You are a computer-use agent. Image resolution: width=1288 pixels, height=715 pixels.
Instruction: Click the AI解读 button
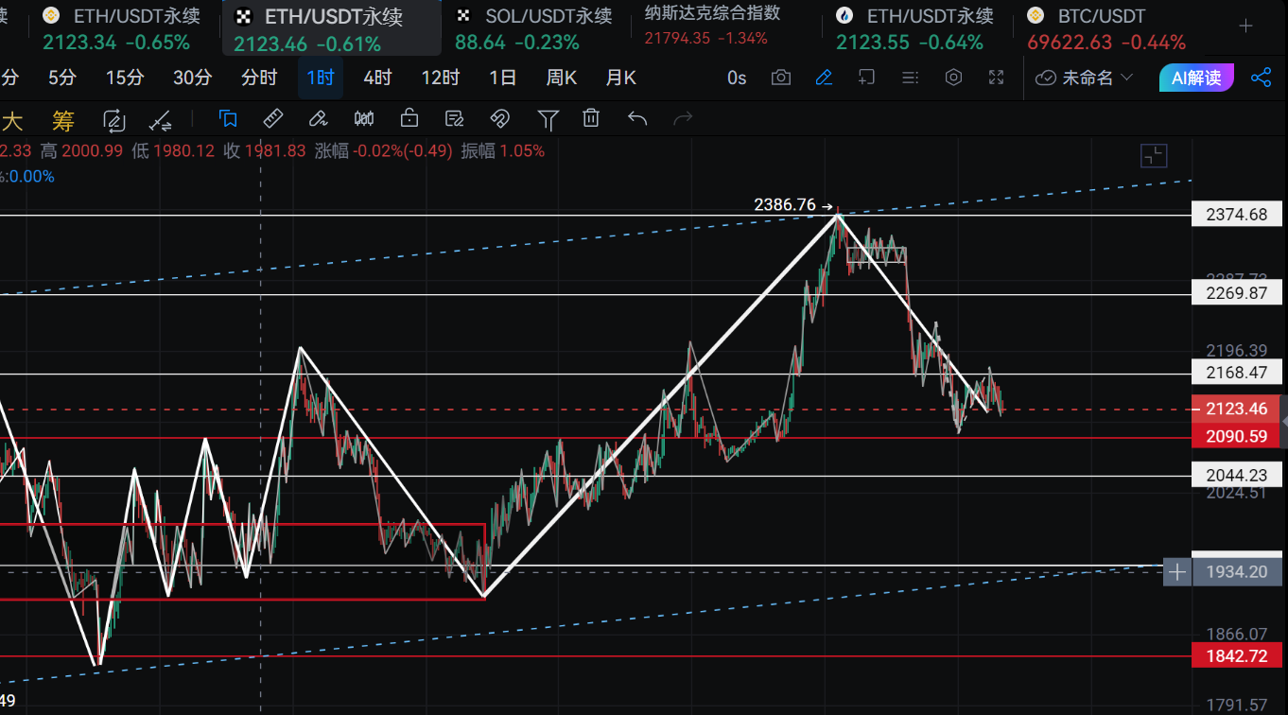point(1196,78)
